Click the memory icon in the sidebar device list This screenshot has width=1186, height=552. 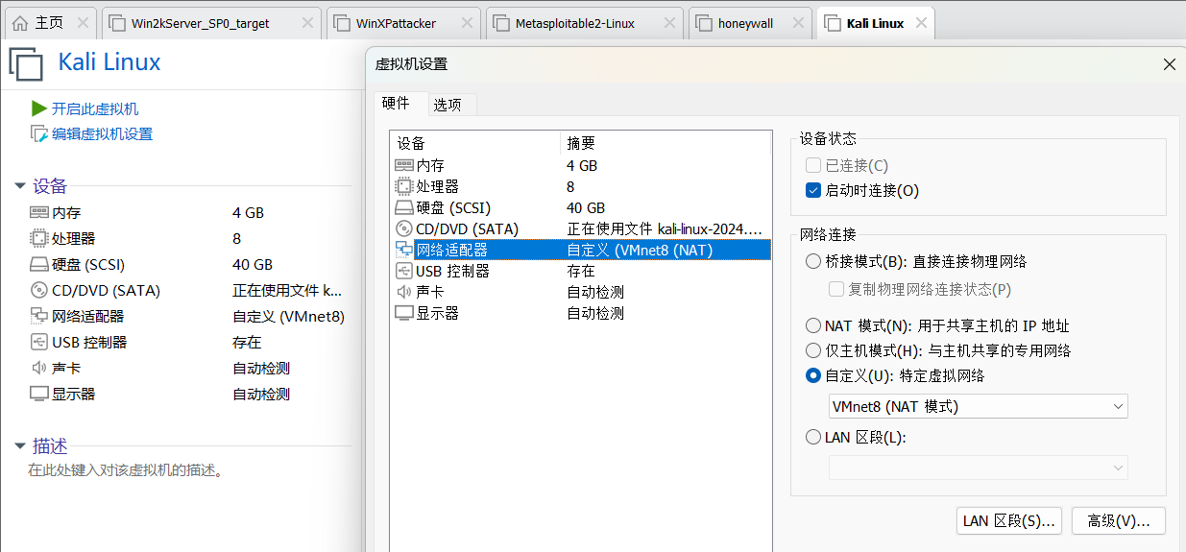(38, 213)
